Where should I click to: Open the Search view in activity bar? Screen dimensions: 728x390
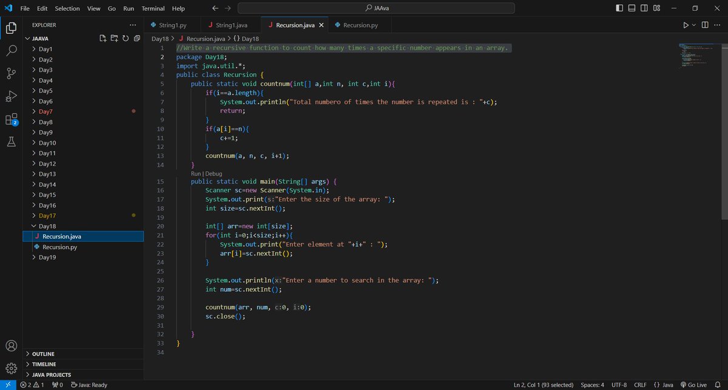(x=11, y=51)
